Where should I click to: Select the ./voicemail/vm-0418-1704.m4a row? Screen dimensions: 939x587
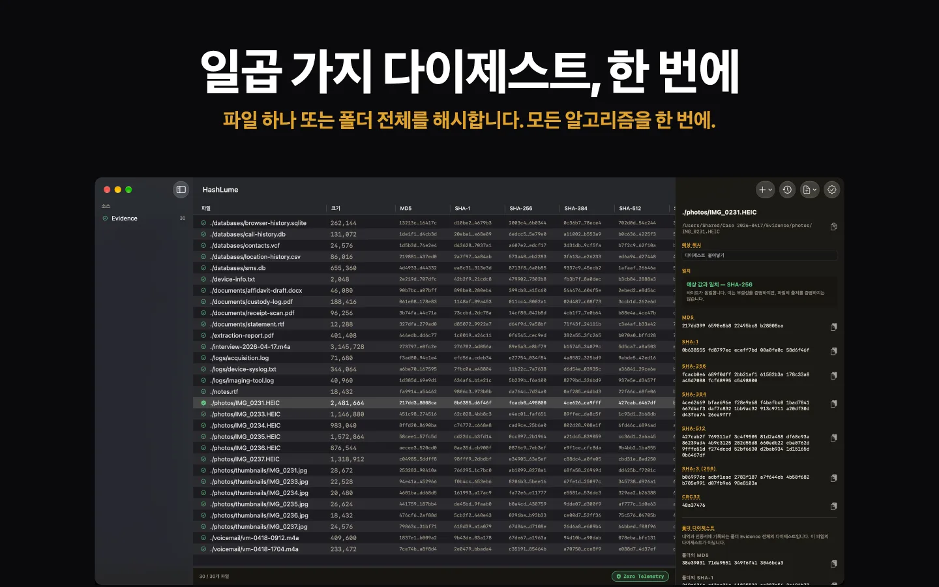pos(434,549)
